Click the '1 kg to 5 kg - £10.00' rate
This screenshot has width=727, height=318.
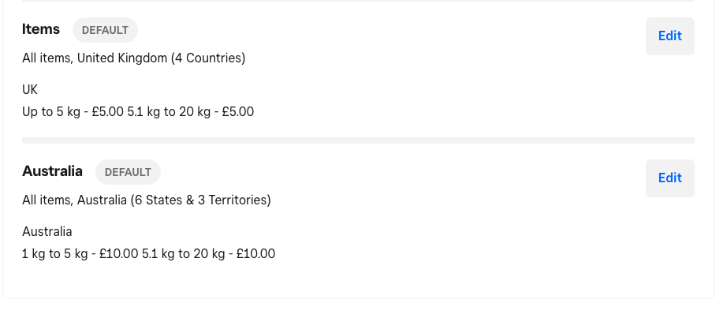80,254
